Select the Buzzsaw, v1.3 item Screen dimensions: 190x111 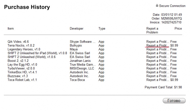click(x=18, y=76)
